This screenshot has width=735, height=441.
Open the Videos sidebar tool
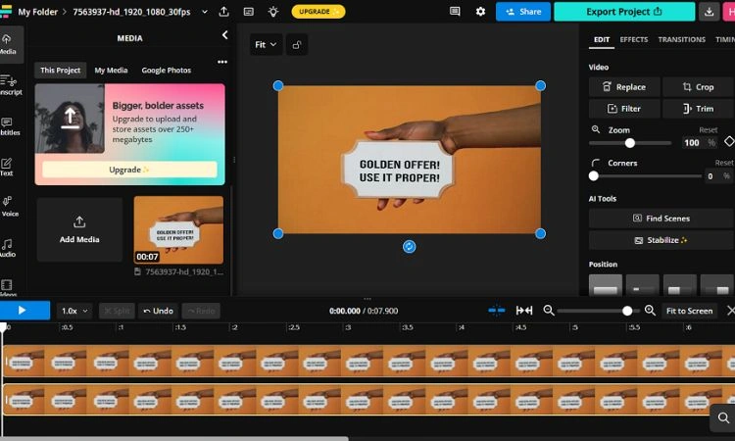[x=7, y=288]
